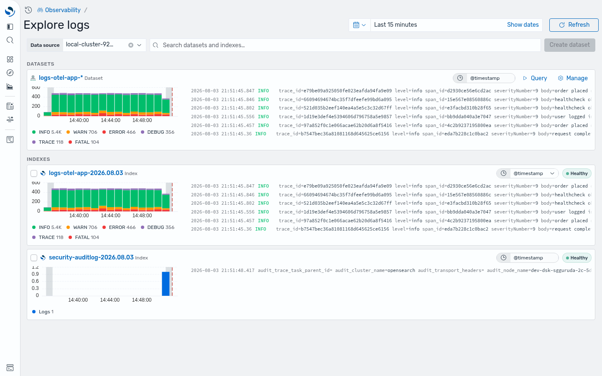Open @timestamp selector for logs-otel-app-* dataset
This screenshot has height=376, width=602.
[484, 78]
